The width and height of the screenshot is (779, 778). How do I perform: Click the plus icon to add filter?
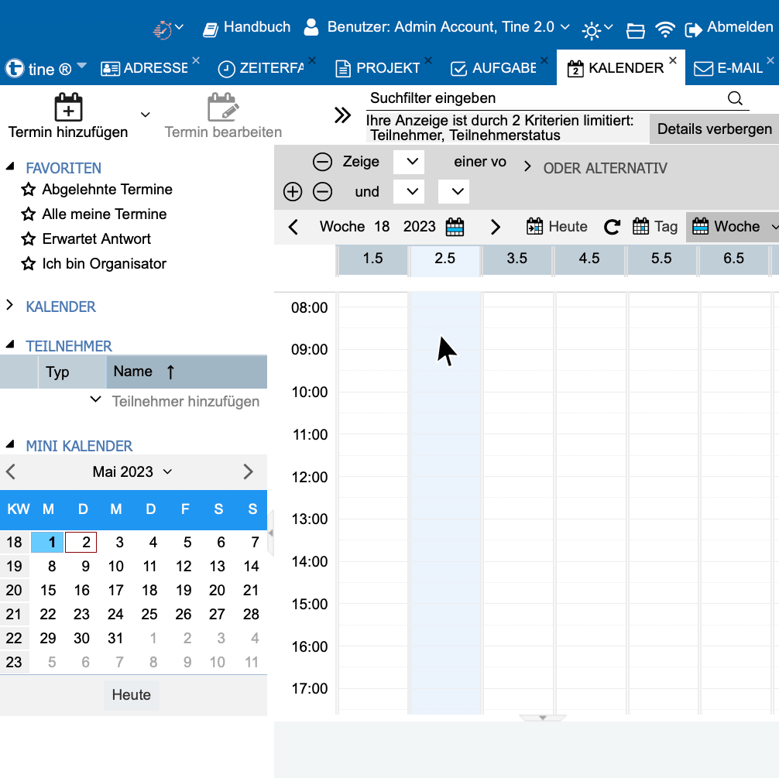(x=293, y=191)
